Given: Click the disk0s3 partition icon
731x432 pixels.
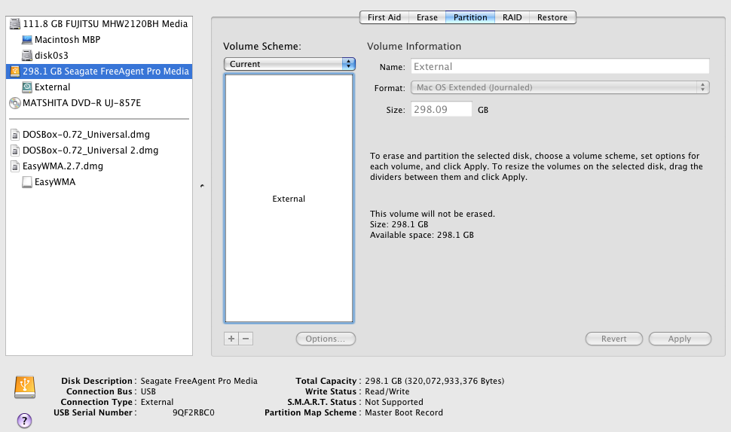Looking at the screenshot, I should 27,56.
